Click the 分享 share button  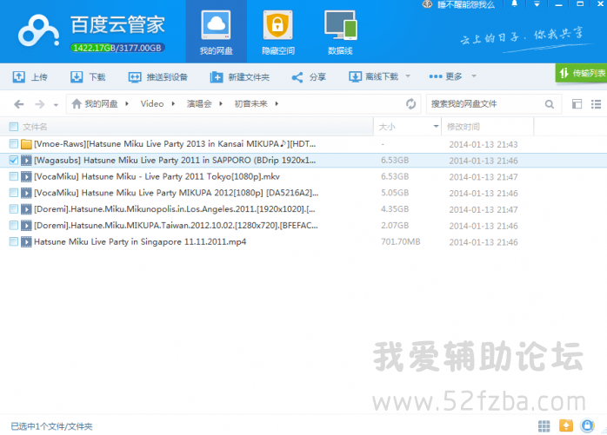(309, 77)
